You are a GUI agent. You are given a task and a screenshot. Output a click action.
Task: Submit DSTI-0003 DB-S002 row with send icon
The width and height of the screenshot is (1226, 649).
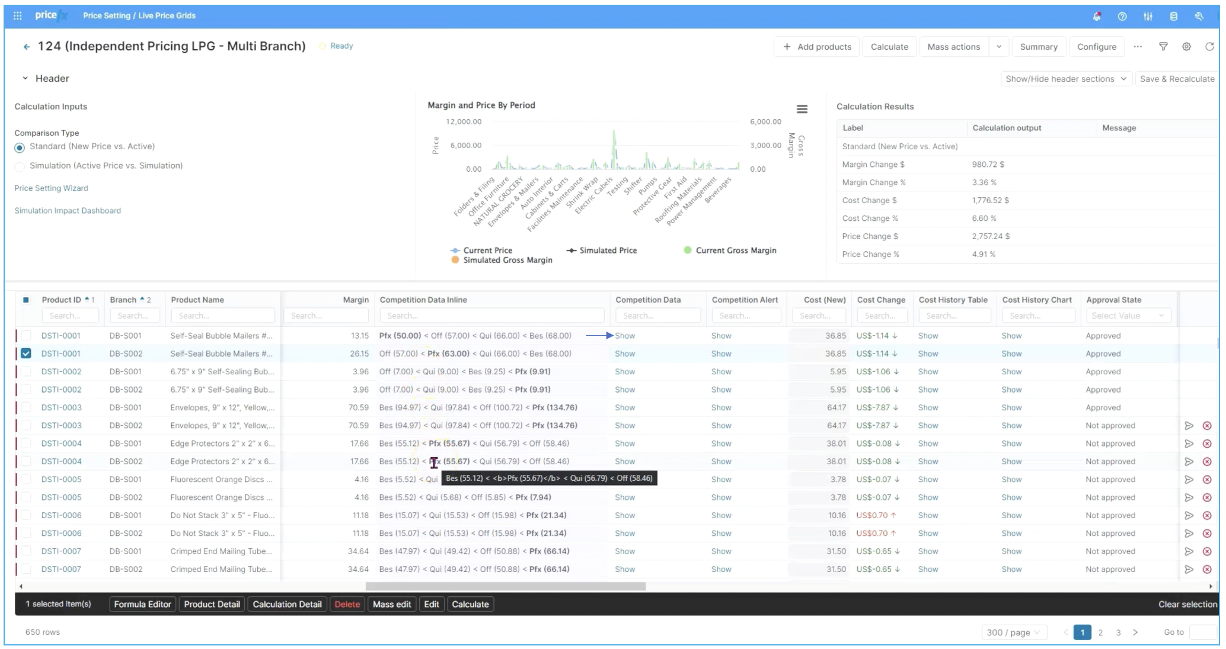coord(1189,426)
